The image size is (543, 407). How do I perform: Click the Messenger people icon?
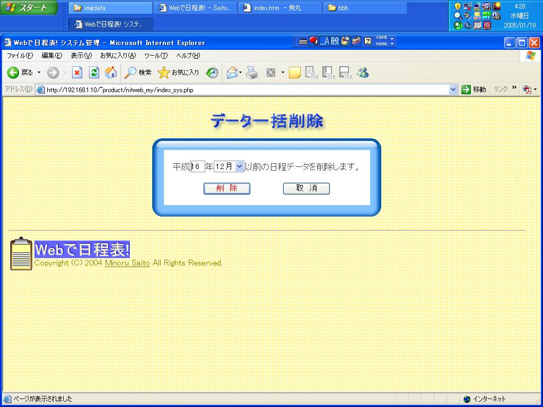click(363, 73)
